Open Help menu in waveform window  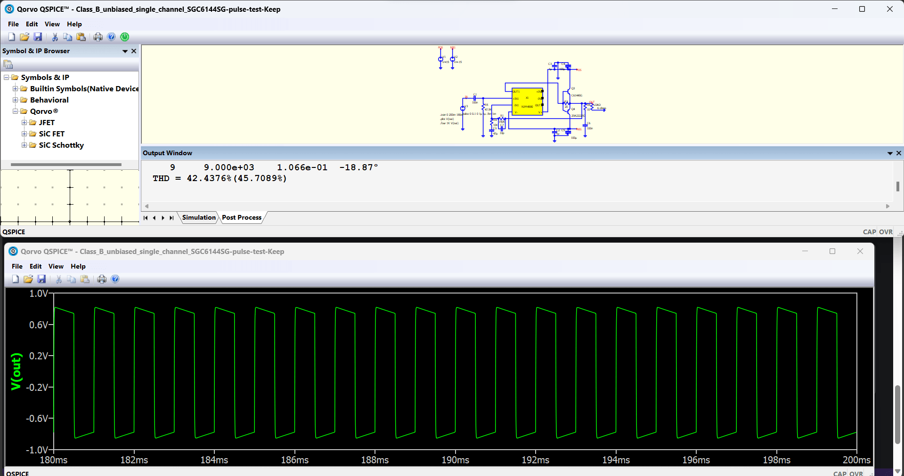(x=78, y=266)
